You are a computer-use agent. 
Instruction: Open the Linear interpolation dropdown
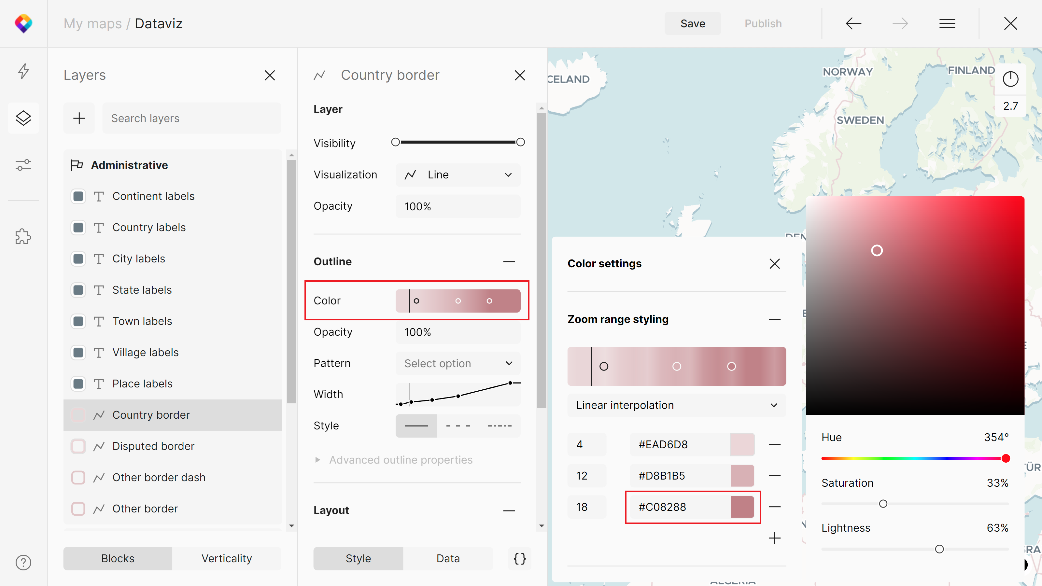tap(676, 405)
